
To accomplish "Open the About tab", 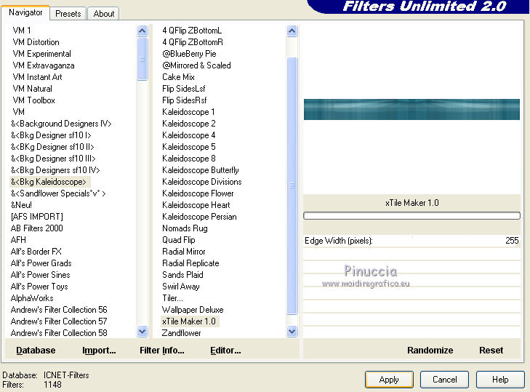I will pos(104,14).
